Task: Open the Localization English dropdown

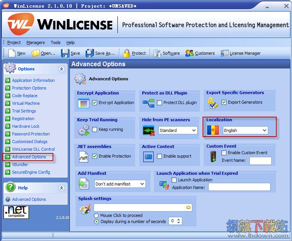Action: 246,130
